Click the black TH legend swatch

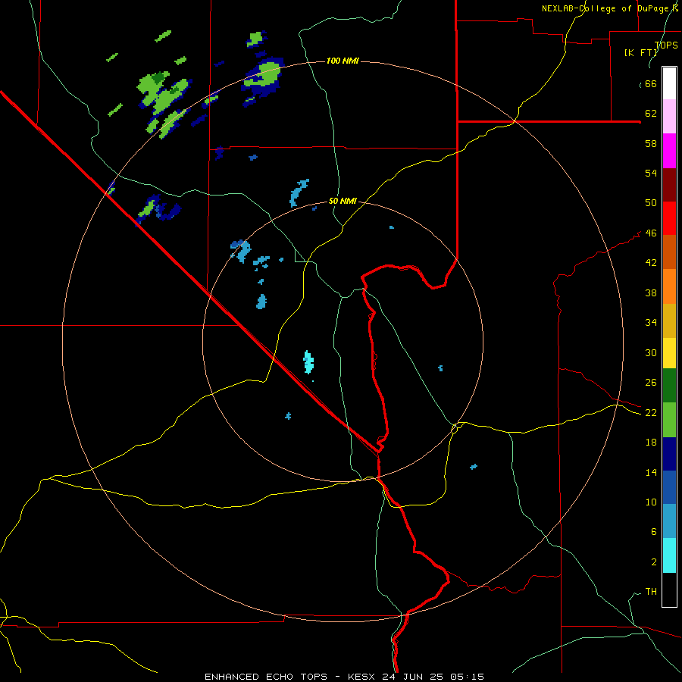pyautogui.click(x=669, y=590)
